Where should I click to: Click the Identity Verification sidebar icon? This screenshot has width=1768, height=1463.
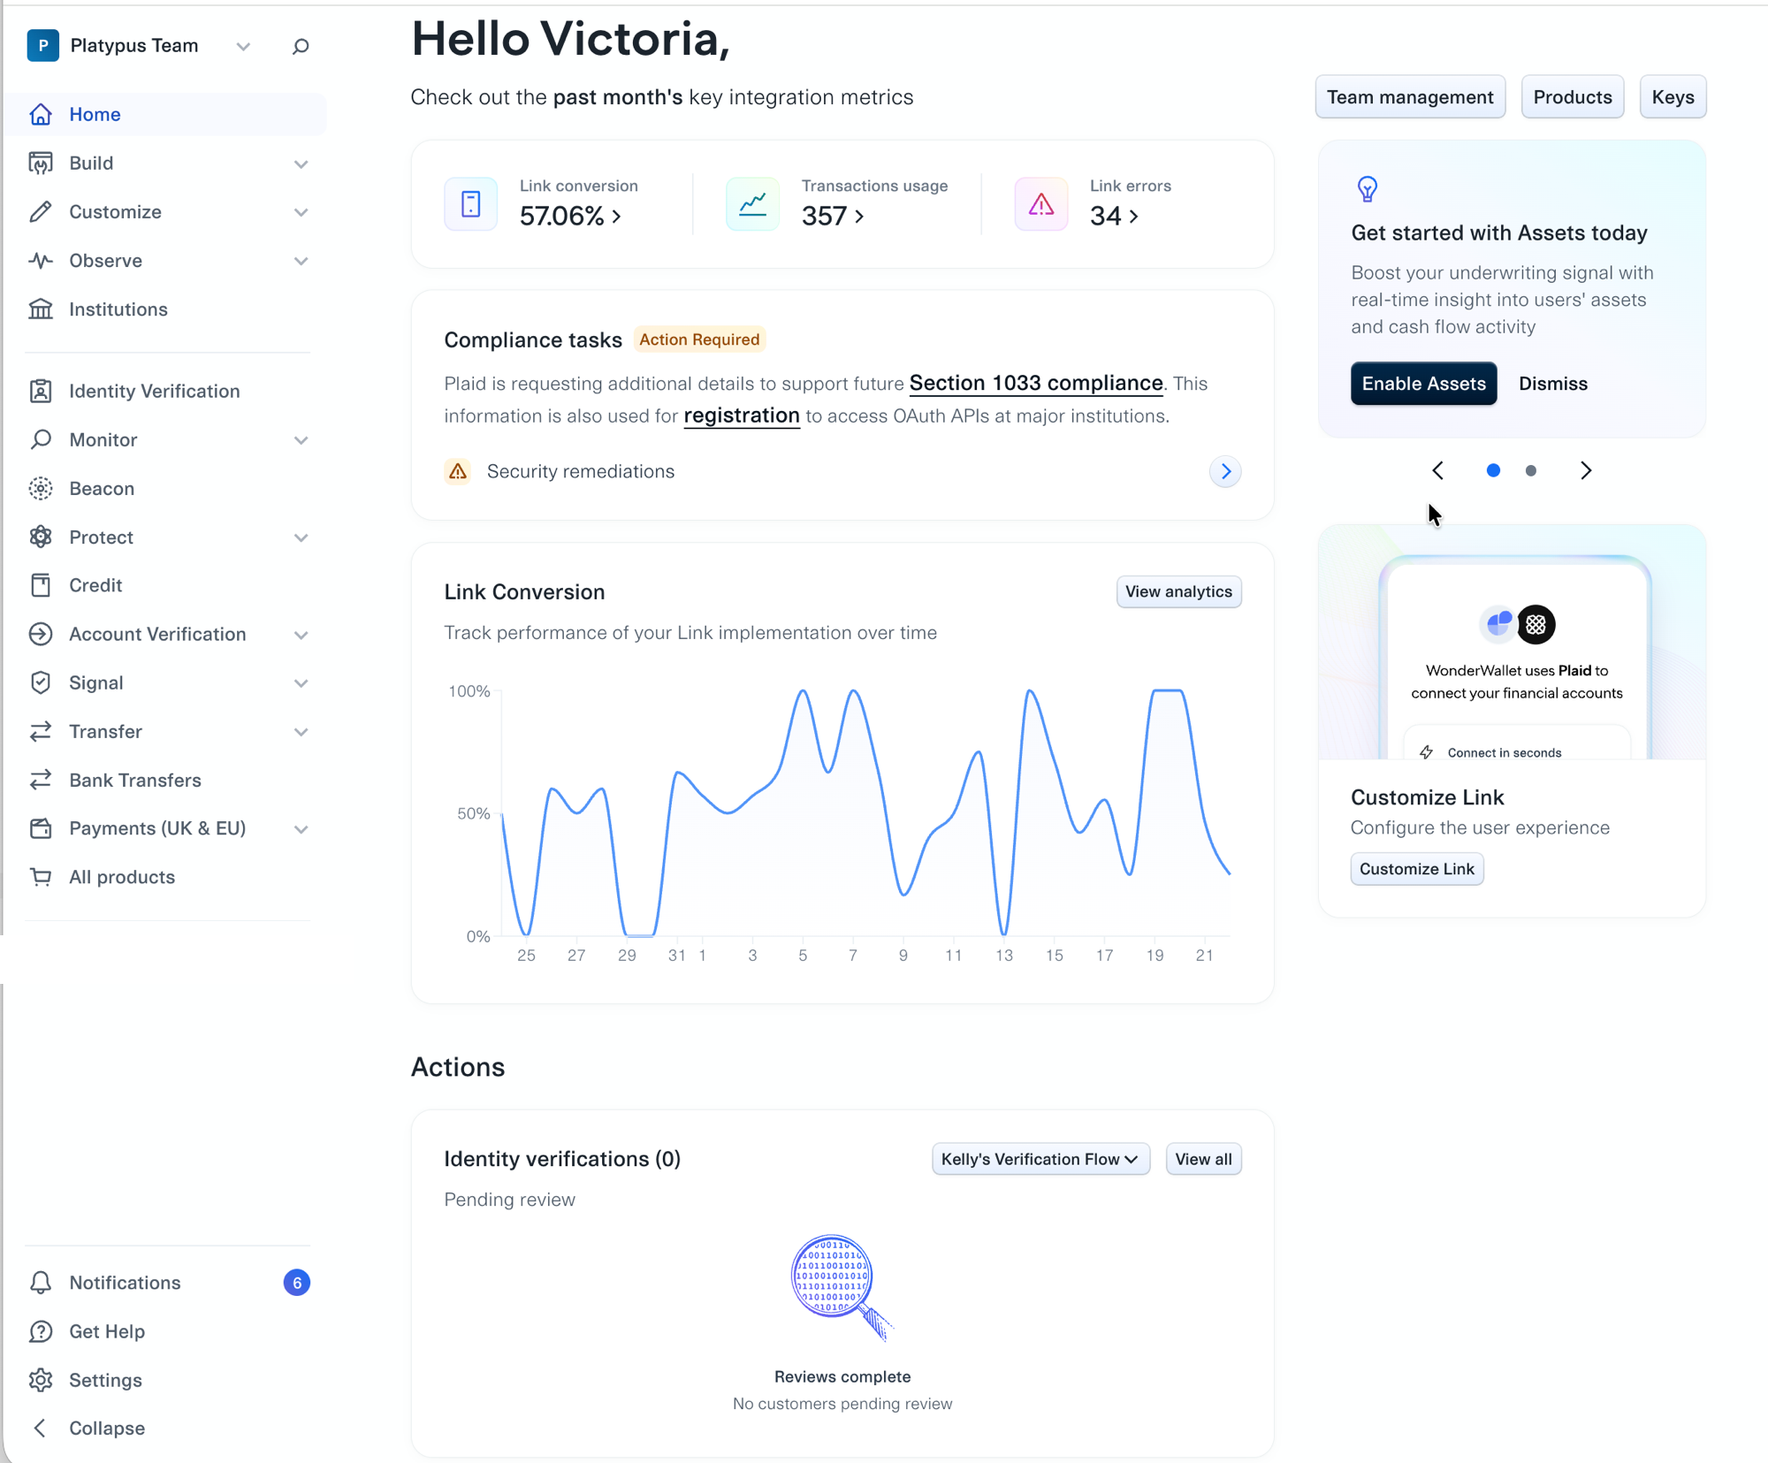[x=41, y=391]
